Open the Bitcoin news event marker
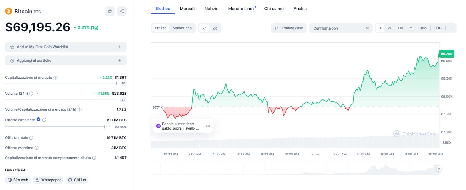 (x=158, y=126)
